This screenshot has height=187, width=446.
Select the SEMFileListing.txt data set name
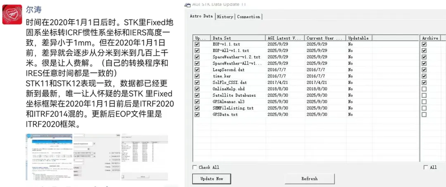[233, 108]
